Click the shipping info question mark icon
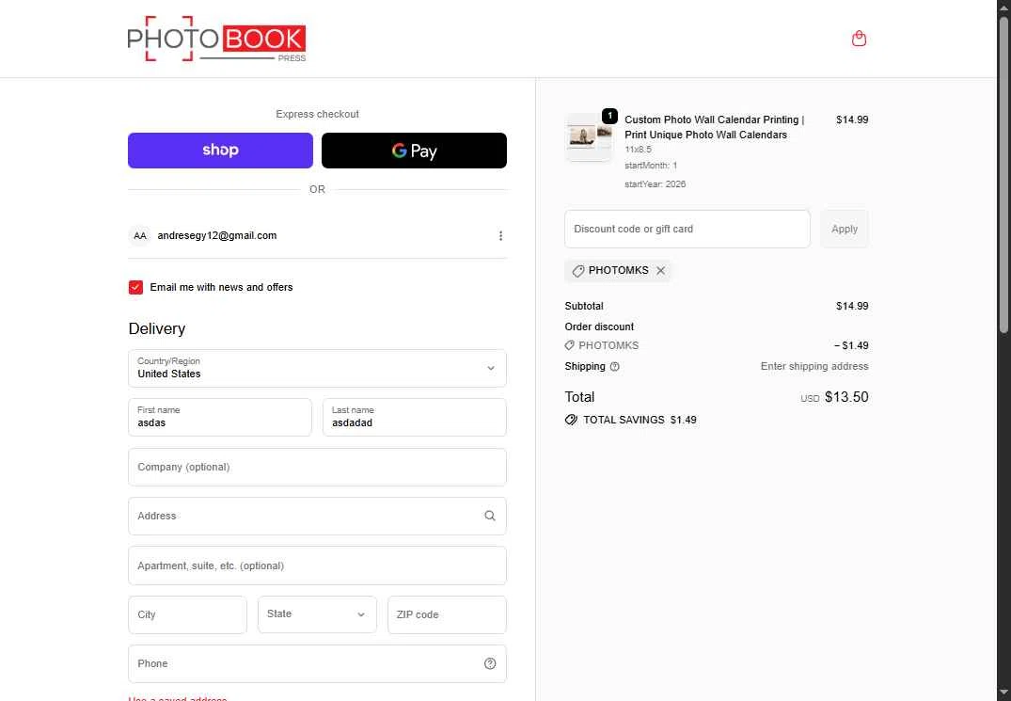The height and width of the screenshot is (701, 1011). click(614, 366)
